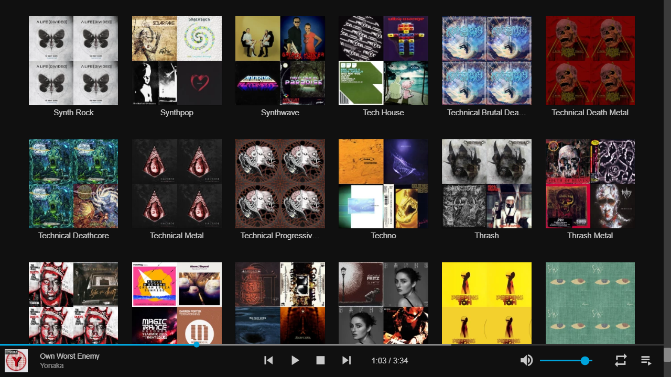Click the Thrash label

coord(486,236)
